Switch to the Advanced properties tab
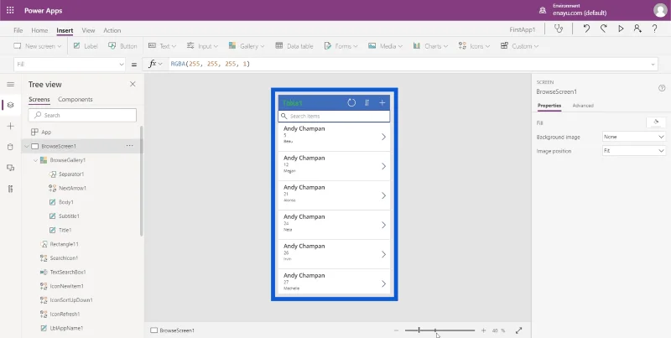671x338 pixels. [583, 105]
